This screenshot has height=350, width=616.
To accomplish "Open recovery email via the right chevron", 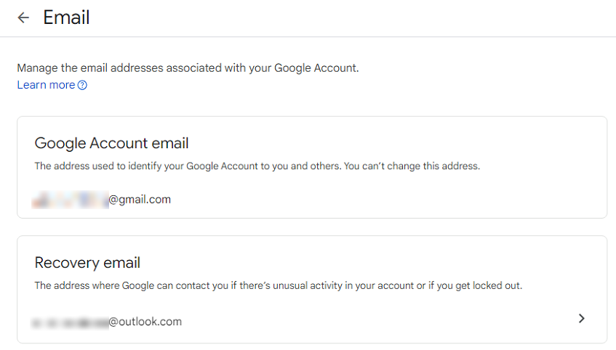I will coord(581,318).
